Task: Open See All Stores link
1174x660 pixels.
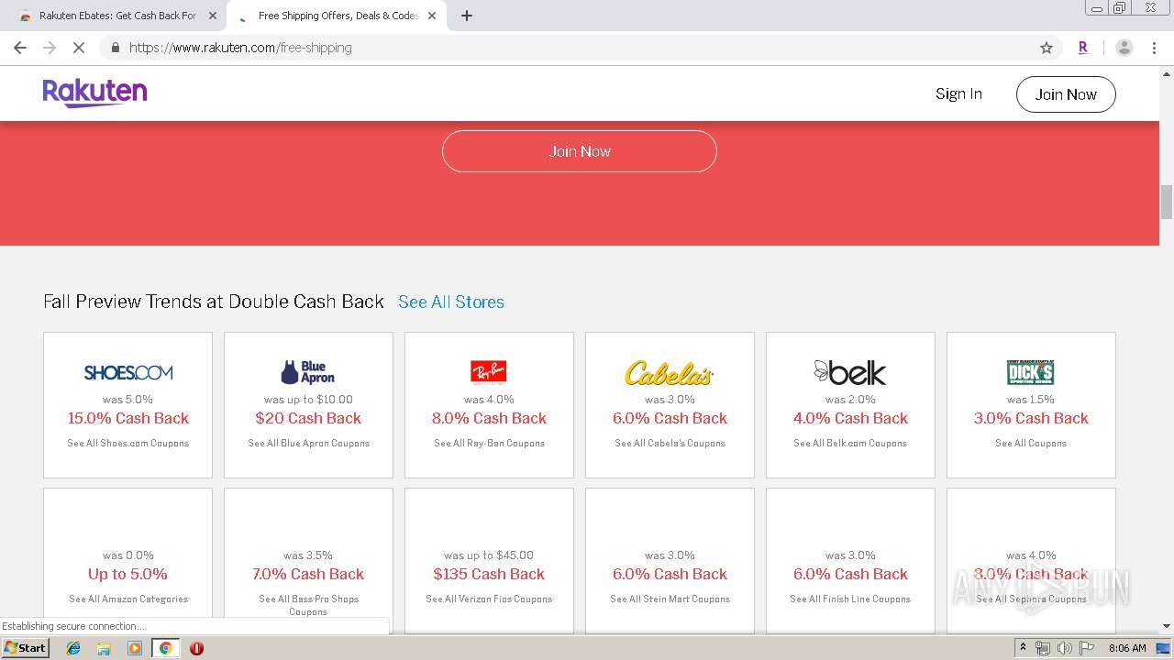Action: (x=451, y=302)
